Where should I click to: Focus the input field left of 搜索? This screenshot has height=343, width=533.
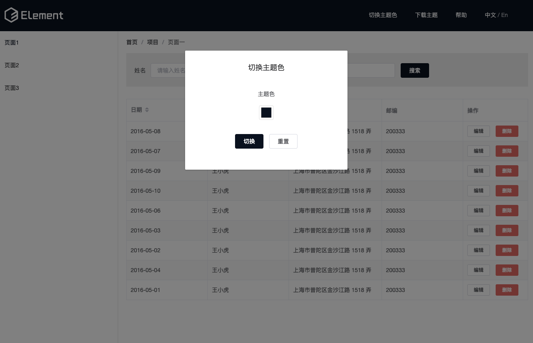(x=371, y=70)
